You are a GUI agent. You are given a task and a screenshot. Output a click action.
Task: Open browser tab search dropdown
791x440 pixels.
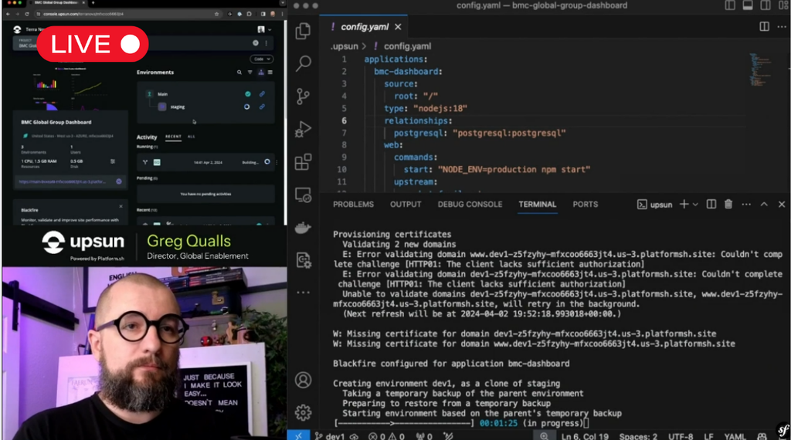(x=282, y=3)
